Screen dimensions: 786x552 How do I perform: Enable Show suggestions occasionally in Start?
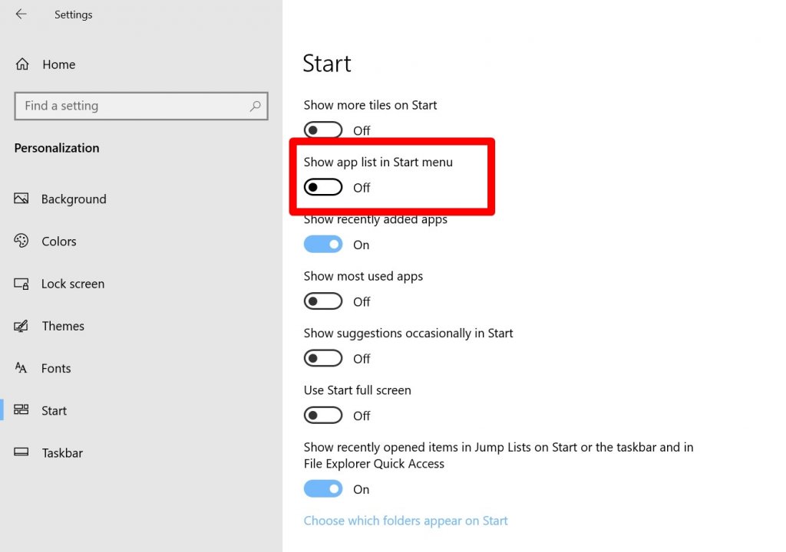click(322, 357)
